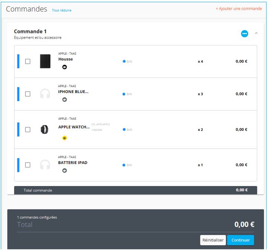Click 'Equipement et/ou accessoire' subtitle

(38, 38)
